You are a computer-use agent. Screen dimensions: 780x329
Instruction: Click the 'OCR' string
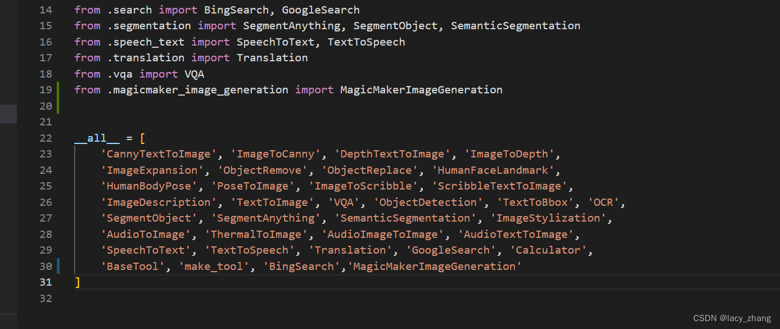604,202
